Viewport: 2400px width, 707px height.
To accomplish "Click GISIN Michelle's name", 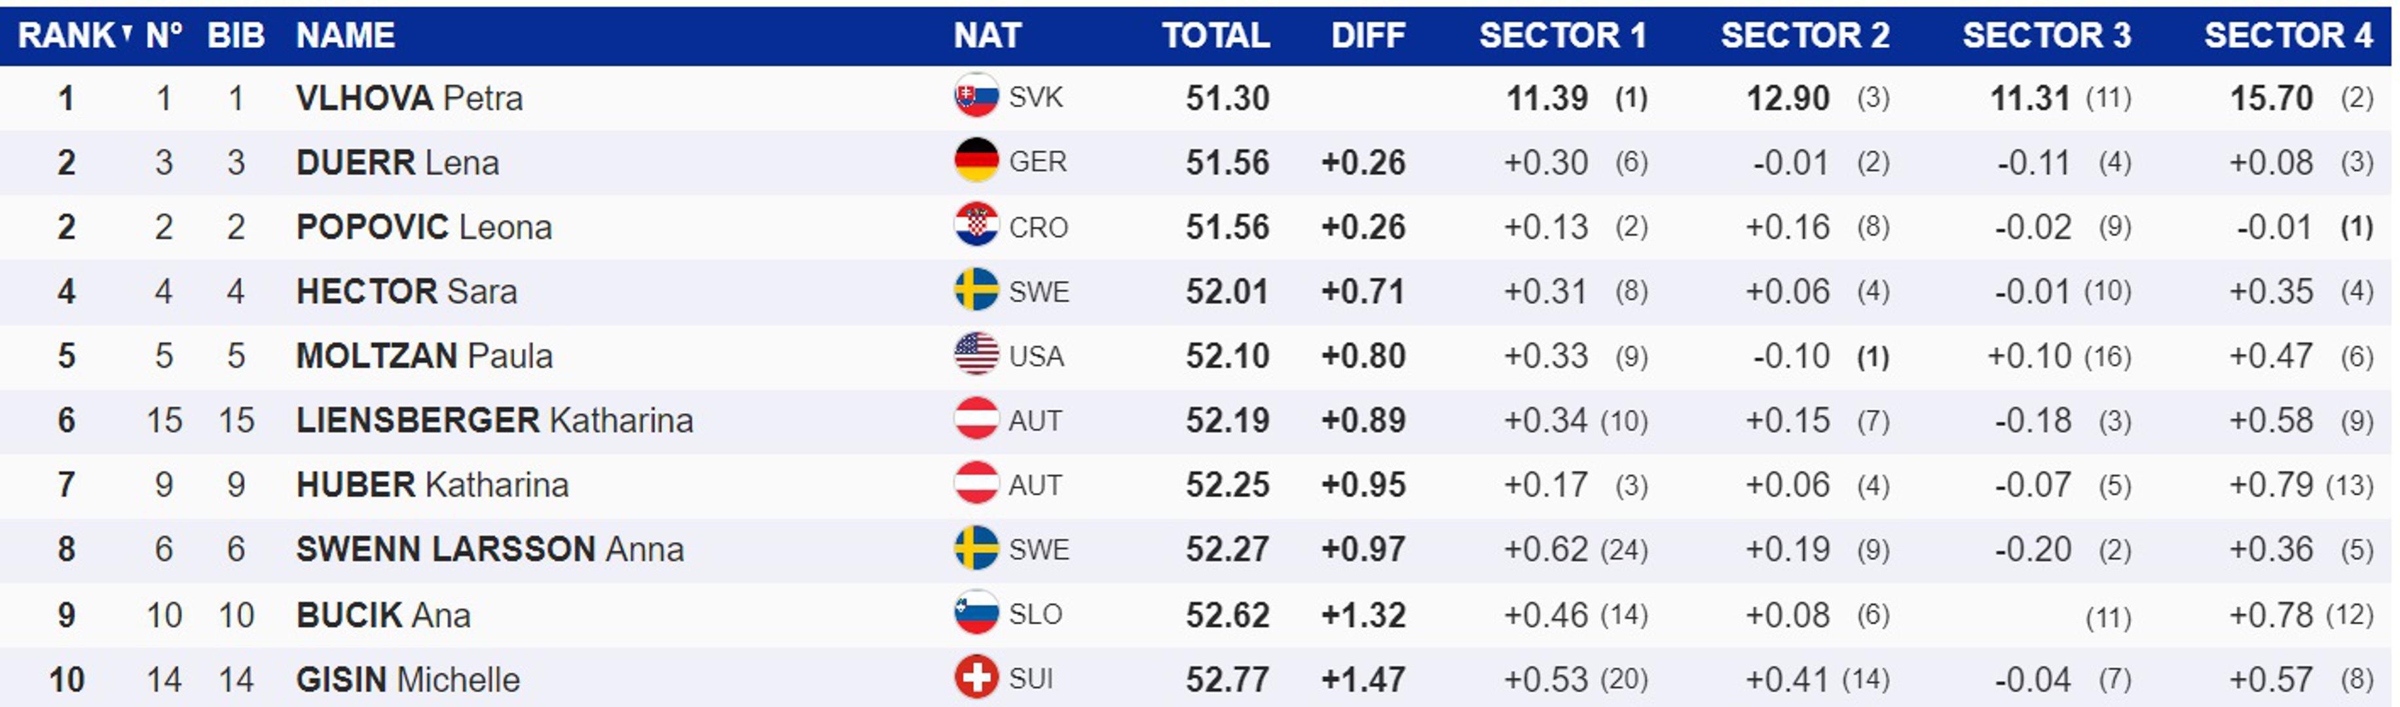I will point(407,679).
